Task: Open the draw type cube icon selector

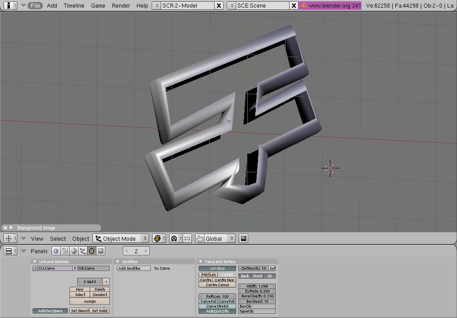Action: (x=158, y=238)
